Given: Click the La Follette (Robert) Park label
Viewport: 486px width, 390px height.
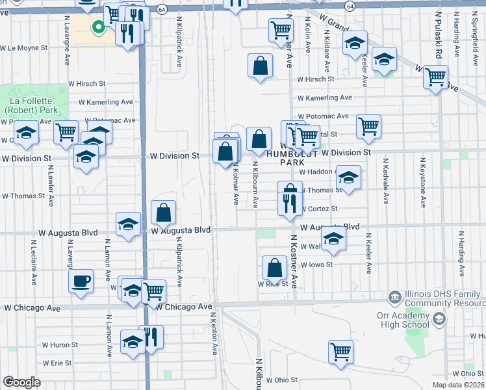Looking at the screenshot, I should pos(31,105).
